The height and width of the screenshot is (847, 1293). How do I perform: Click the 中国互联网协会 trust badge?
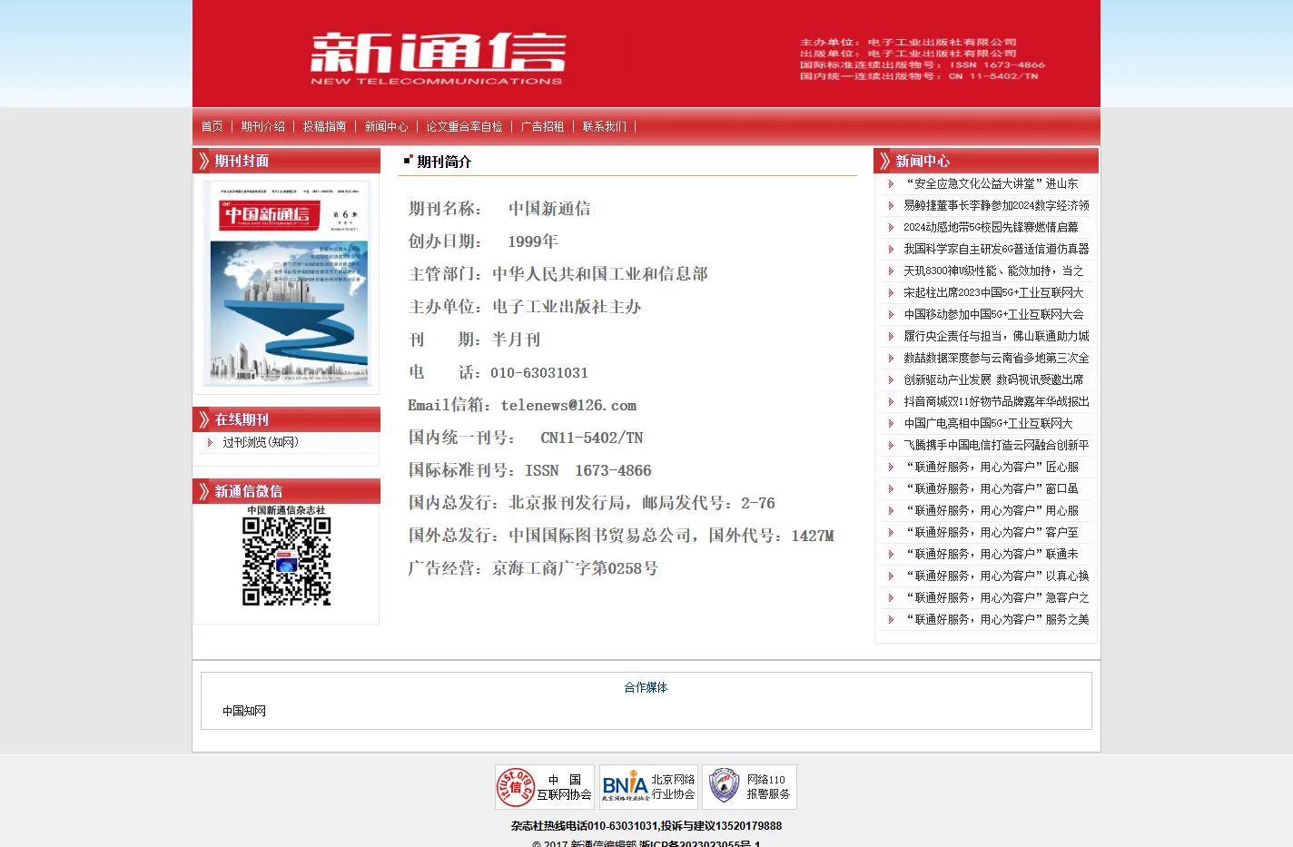click(545, 787)
